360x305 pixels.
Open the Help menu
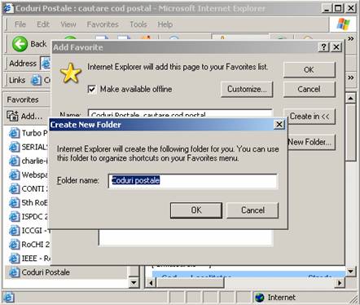click(x=165, y=24)
